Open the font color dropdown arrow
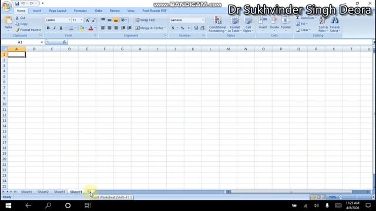The height and width of the screenshot is (211, 376). 95,28
